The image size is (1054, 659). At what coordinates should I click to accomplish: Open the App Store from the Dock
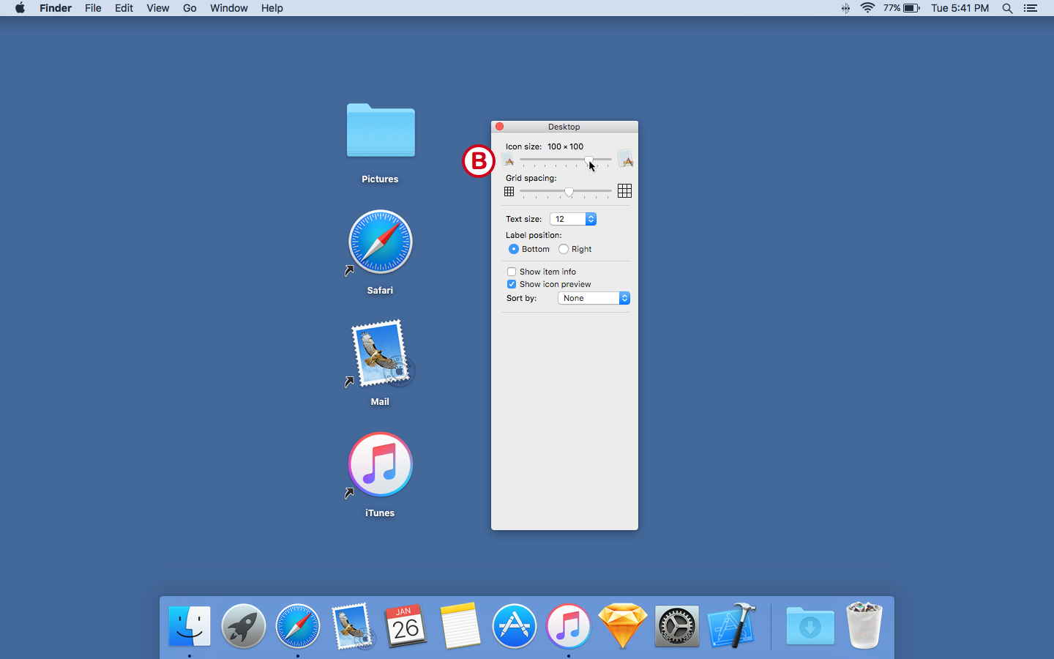coord(514,626)
